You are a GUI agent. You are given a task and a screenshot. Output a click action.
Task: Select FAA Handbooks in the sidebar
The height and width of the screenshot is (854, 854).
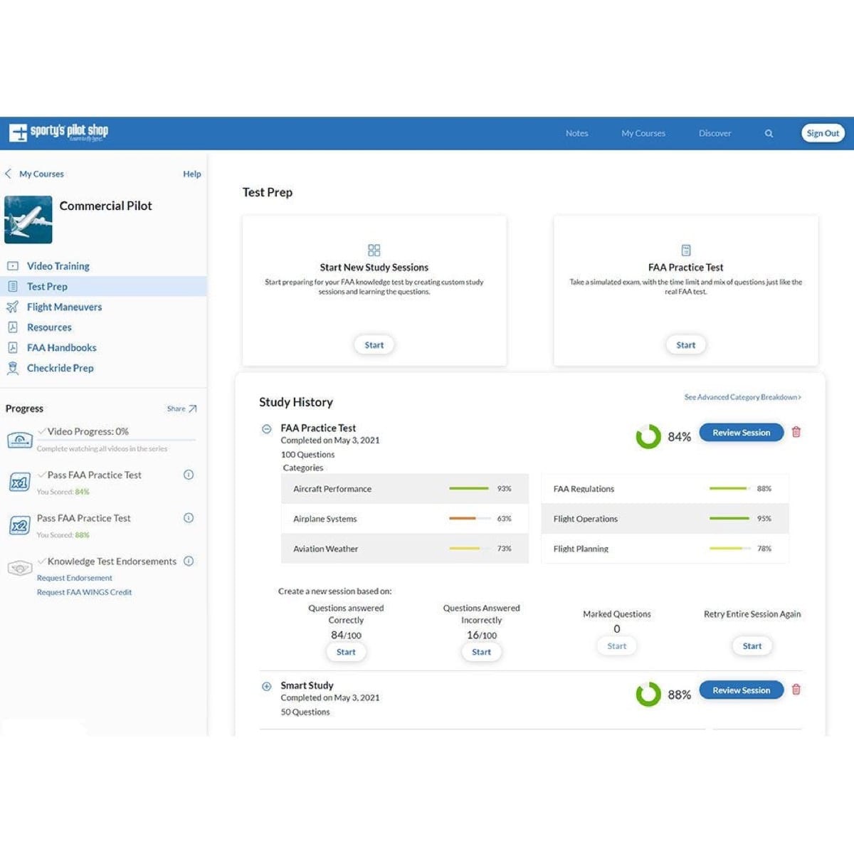click(62, 347)
